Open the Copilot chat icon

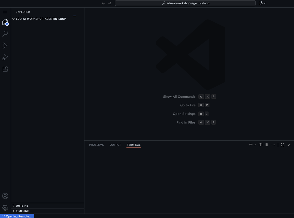pyautogui.click(x=261, y=3)
